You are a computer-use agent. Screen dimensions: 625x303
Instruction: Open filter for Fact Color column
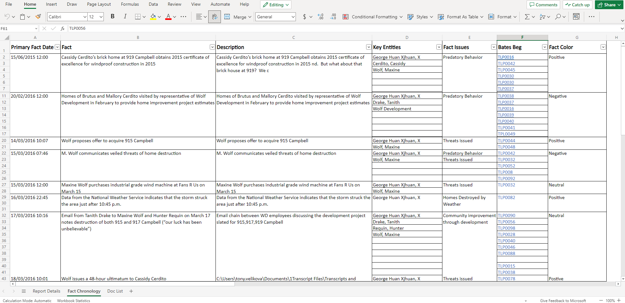click(x=603, y=47)
